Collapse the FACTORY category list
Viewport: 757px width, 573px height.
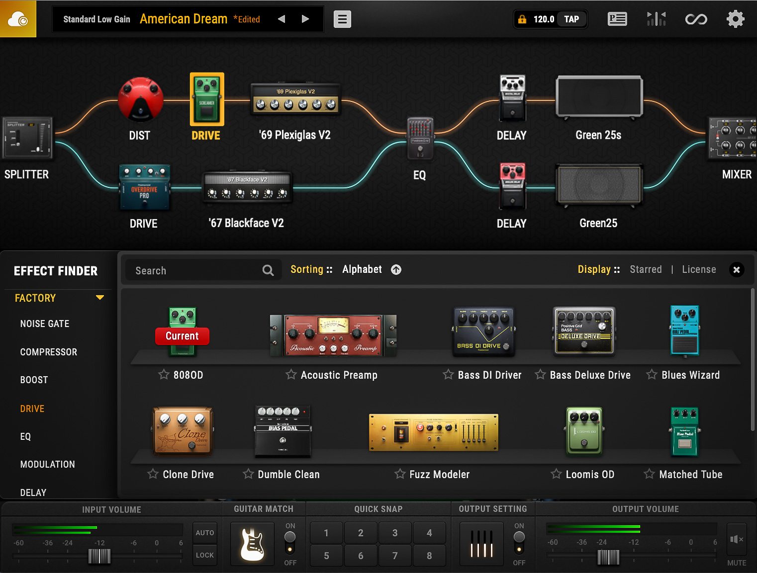tap(100, 298)
